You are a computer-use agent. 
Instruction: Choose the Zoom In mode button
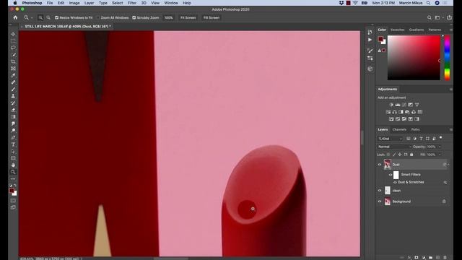point(40,17)
